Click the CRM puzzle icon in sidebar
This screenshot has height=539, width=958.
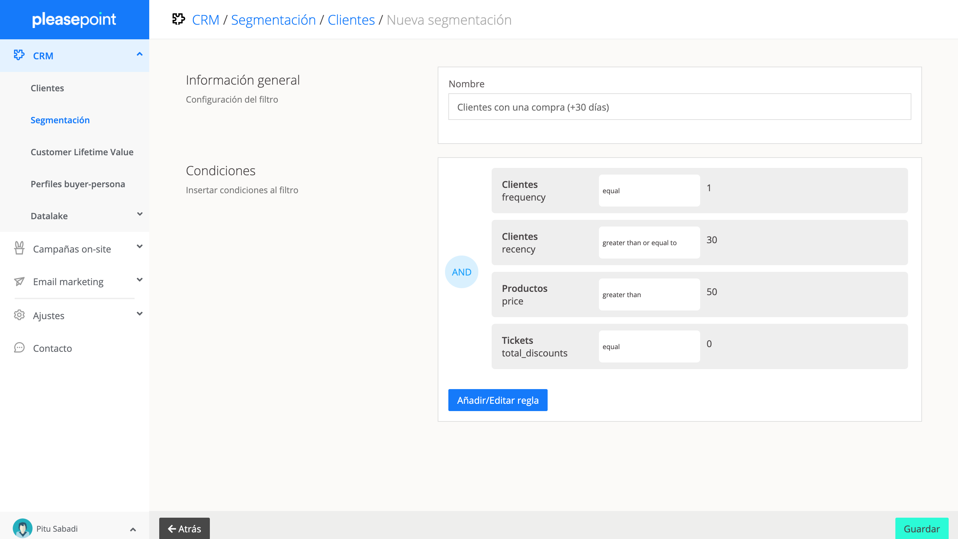[19, 55]
